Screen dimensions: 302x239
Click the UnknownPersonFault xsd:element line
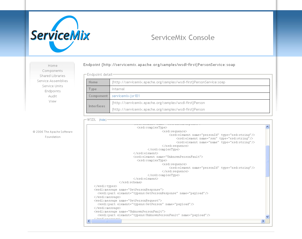pos(168,157)
